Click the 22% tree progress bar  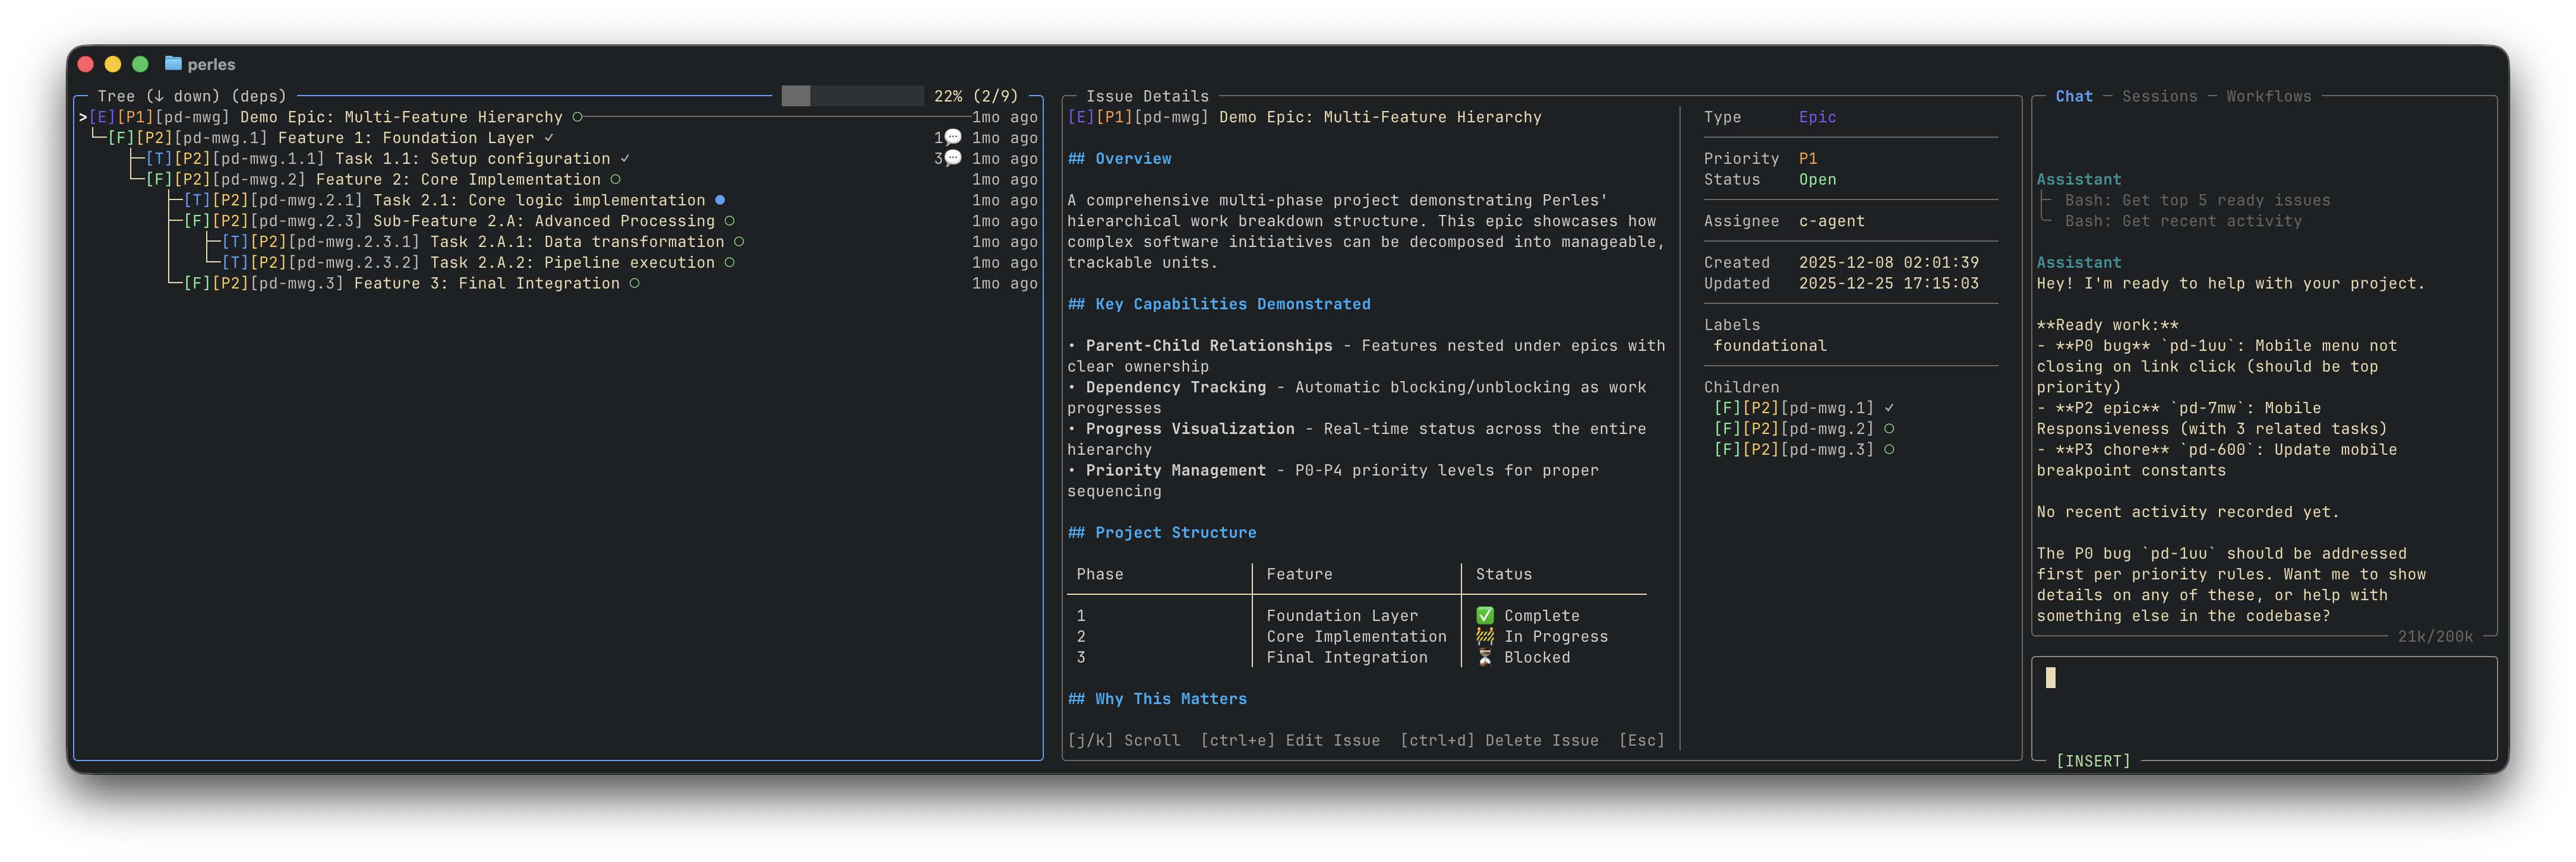pyautogui.click(x=852, y=96)
